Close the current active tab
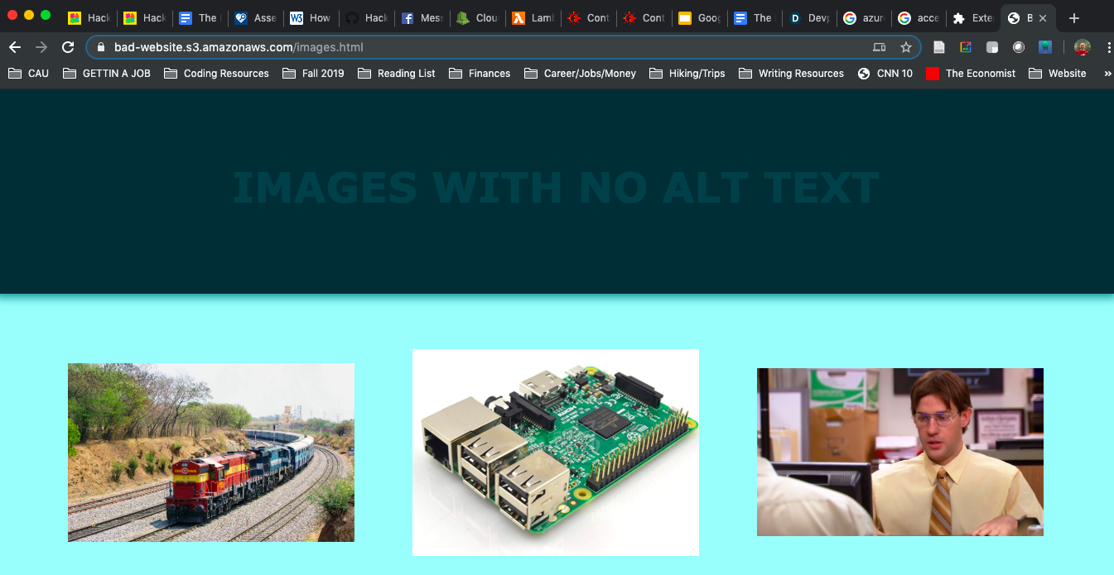Screen dimensions: 1114x575 click(1043, 18)
